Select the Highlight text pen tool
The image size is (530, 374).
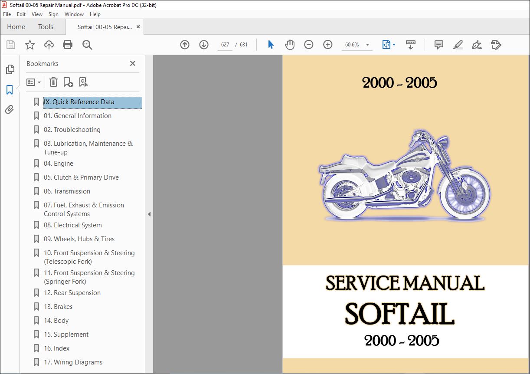(458, 45)
